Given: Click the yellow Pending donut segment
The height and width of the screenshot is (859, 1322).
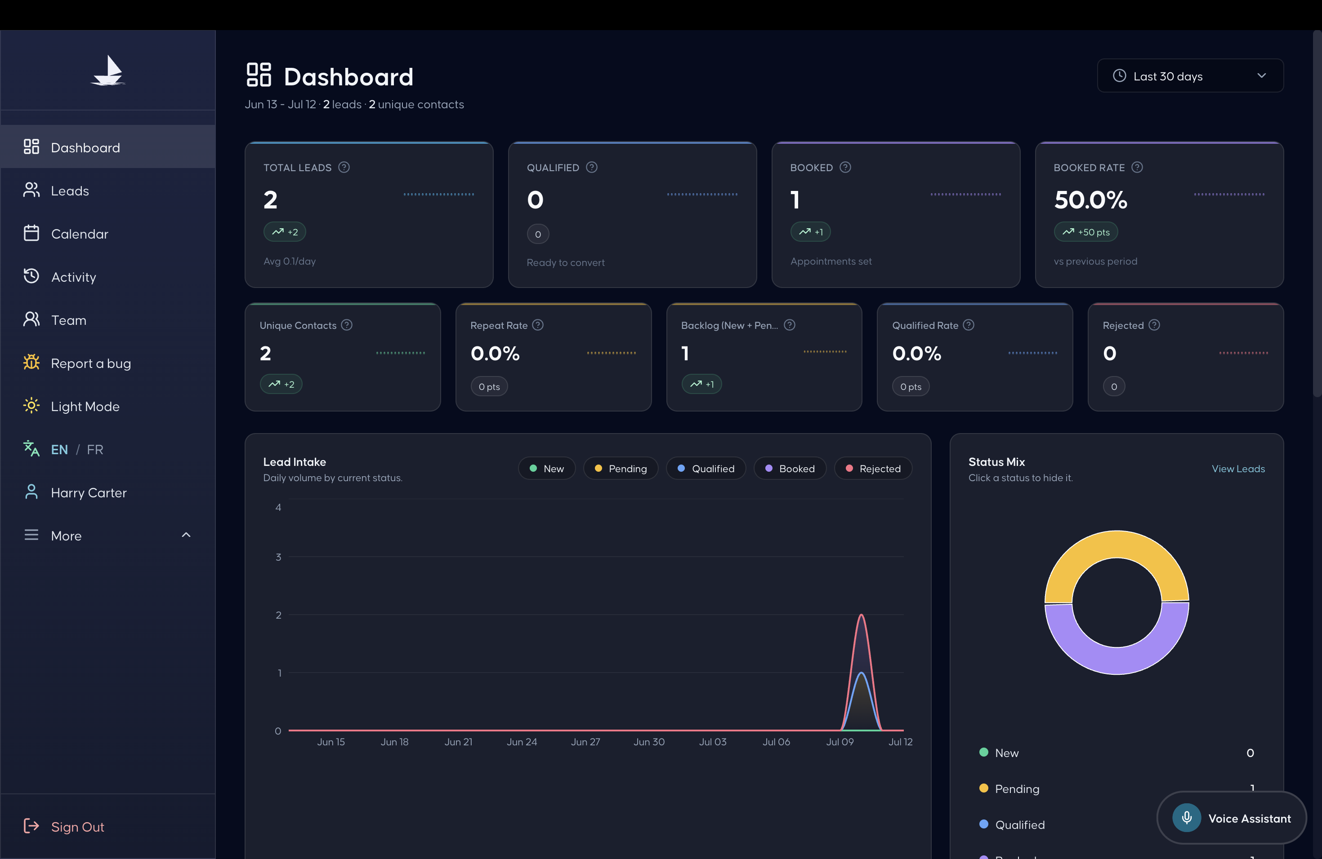Looking at the screenshot, I should pos(1117,545).
